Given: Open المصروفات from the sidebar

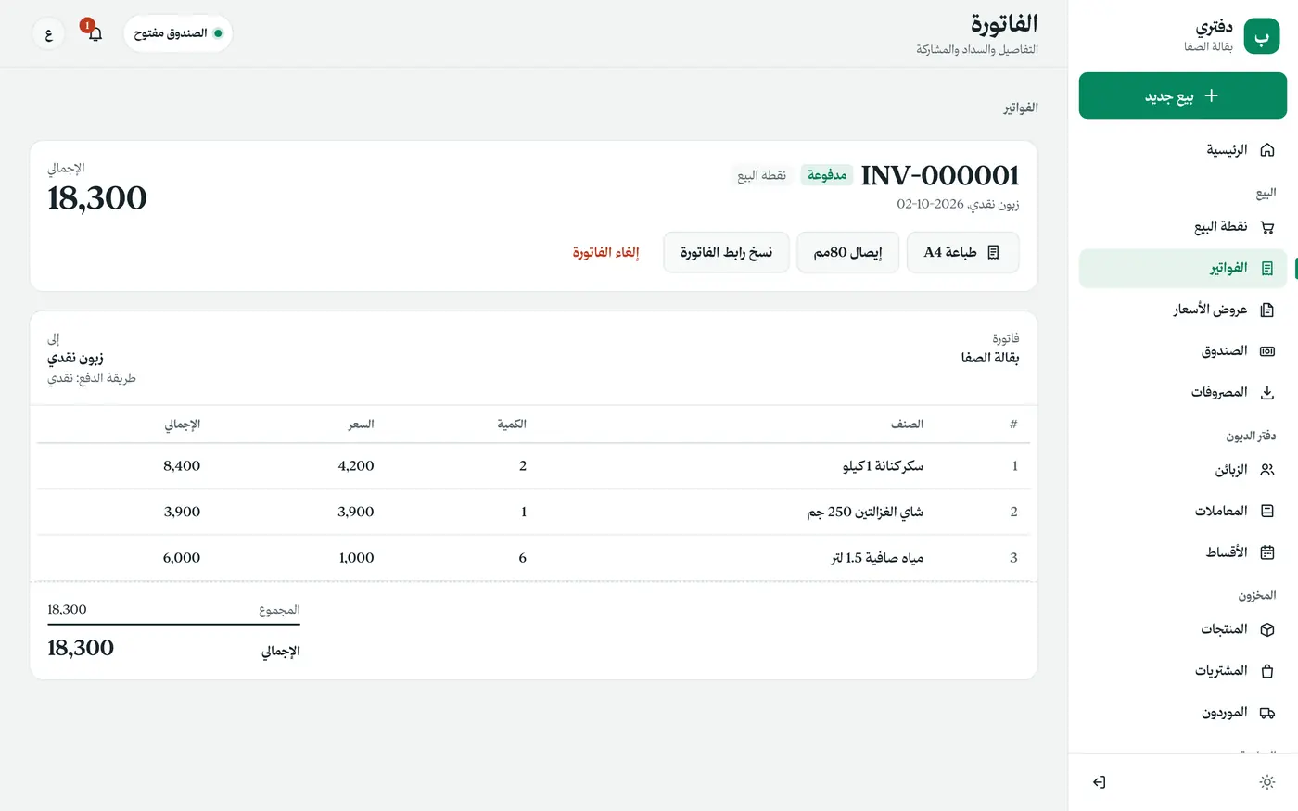Looking at the screenshot, I should [1182, 393].
